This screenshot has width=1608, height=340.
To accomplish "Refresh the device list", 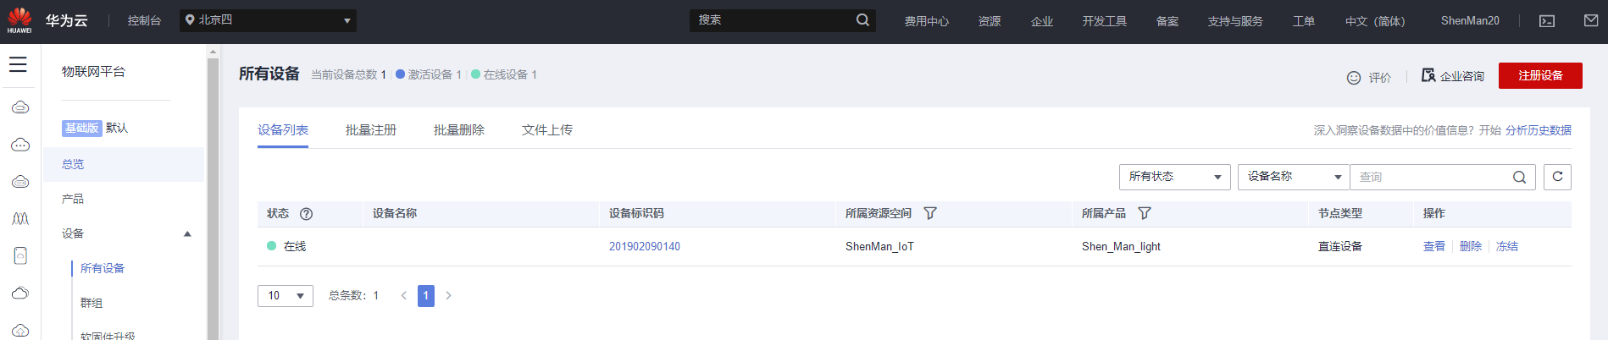I will pyautogui.click(x=1557, y=177).
